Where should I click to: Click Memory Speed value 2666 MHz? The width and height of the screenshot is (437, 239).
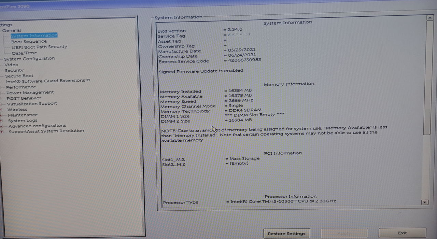pyautogui.click(x=241, y=101)
